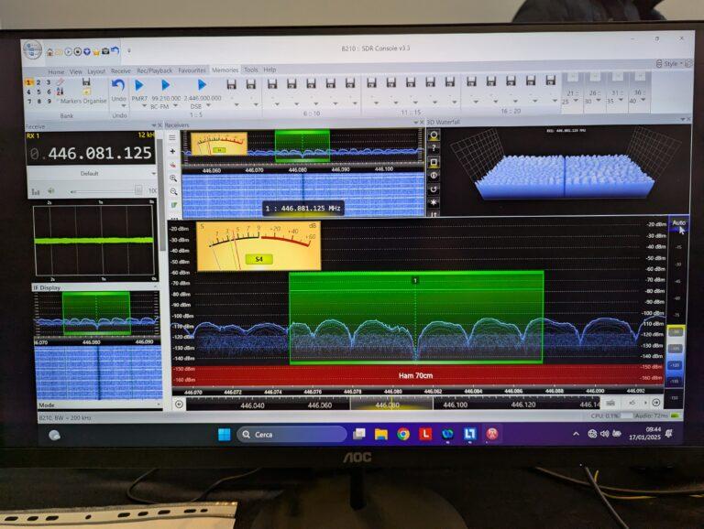Screen dimensions: 704x529
Task: Open the Tools ribbon tab
Action: [x=251, y=70]
